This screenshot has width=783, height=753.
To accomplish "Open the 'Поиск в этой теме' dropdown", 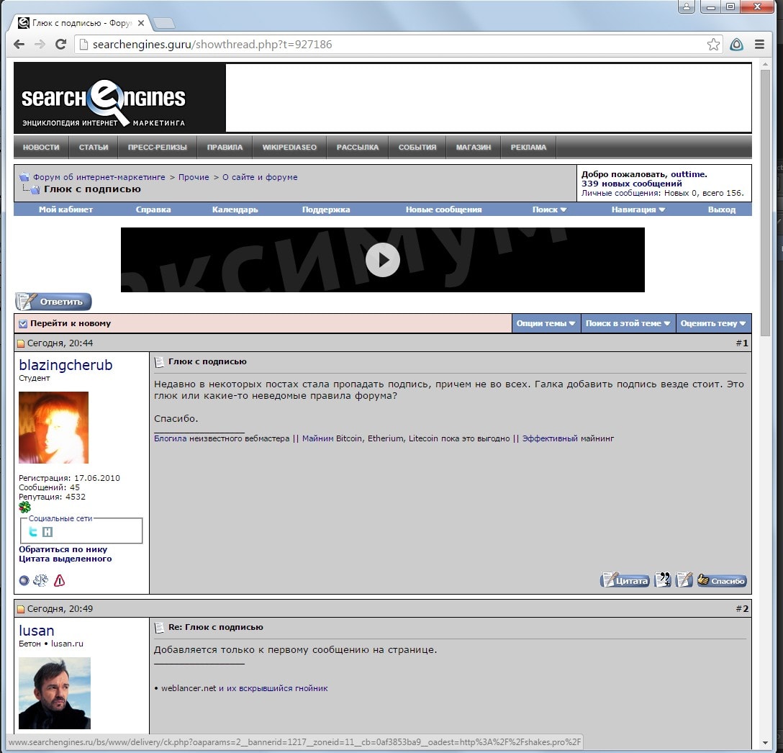I will [628, 323].
